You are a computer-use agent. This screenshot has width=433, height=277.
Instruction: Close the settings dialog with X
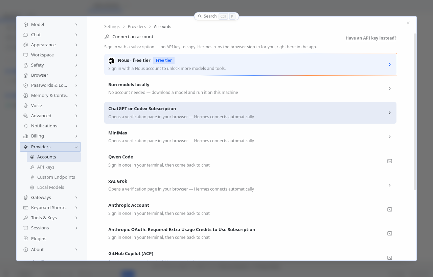(408, 23)
